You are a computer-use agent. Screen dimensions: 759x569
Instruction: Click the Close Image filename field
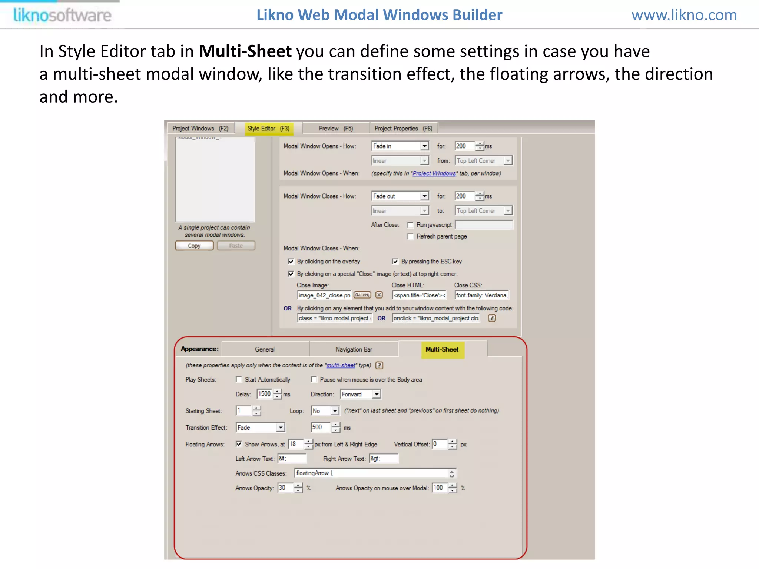click(324, 295)
